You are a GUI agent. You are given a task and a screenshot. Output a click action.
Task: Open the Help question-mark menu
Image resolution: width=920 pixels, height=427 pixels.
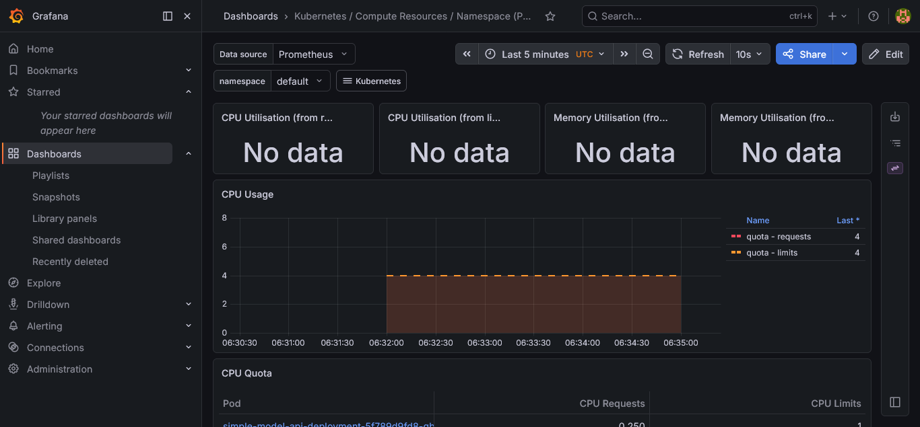tap(874, 16)
